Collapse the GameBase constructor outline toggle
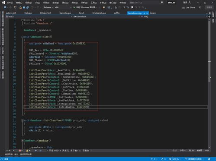 23,141
